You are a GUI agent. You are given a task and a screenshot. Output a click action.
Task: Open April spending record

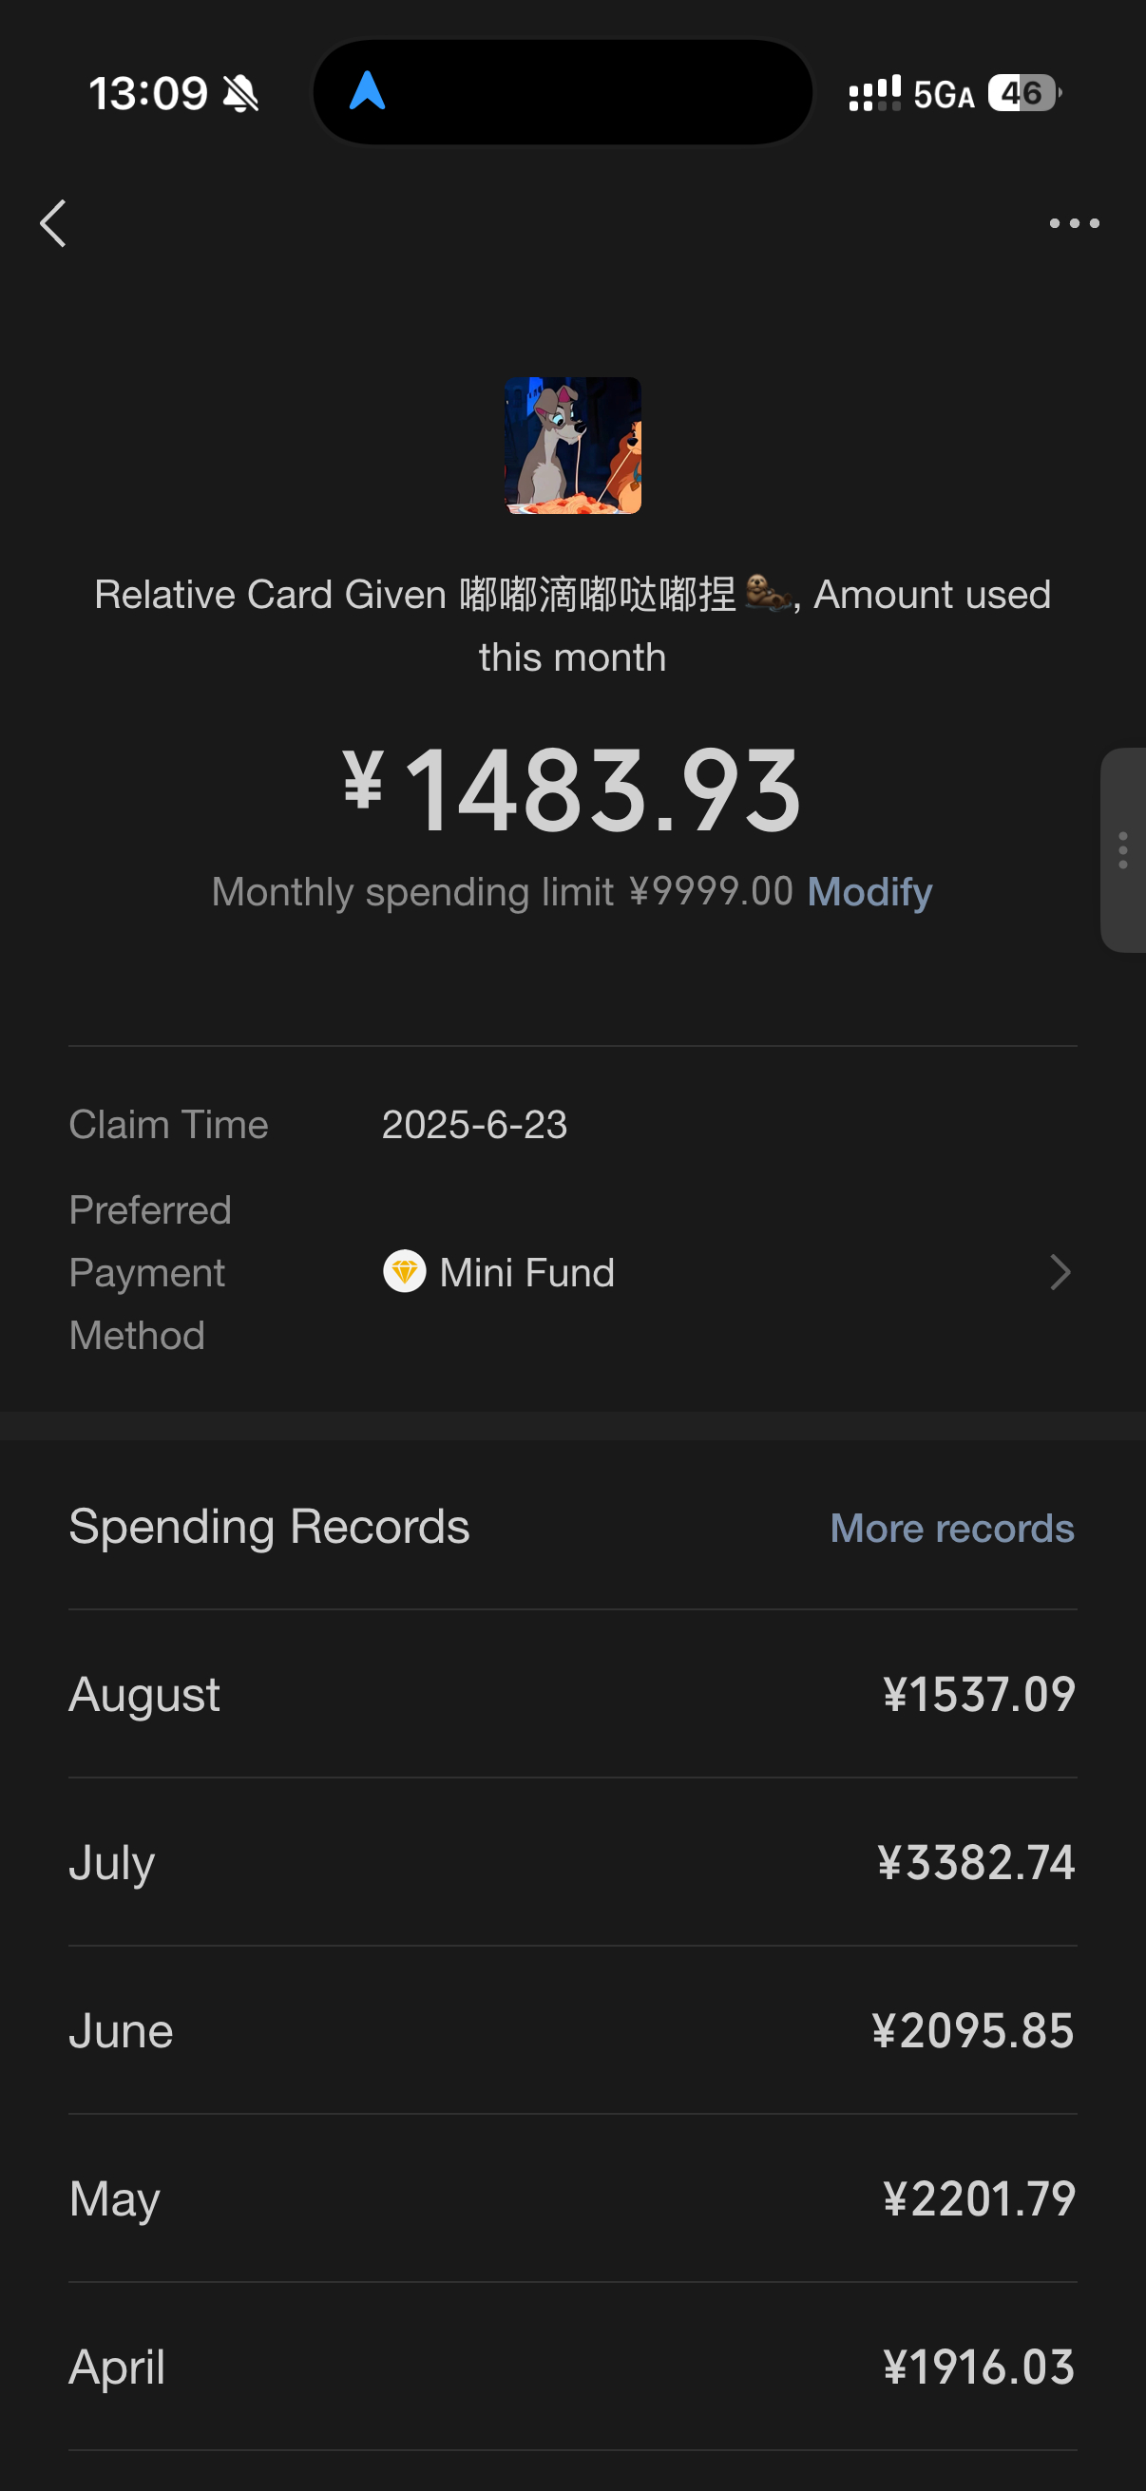coord(572,2367)
